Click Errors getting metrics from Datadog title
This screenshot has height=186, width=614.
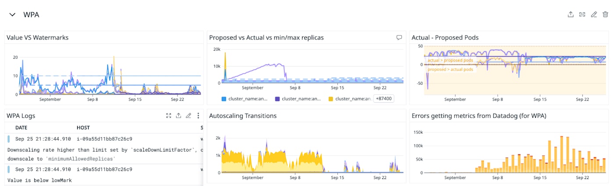[x=479, y=116]
